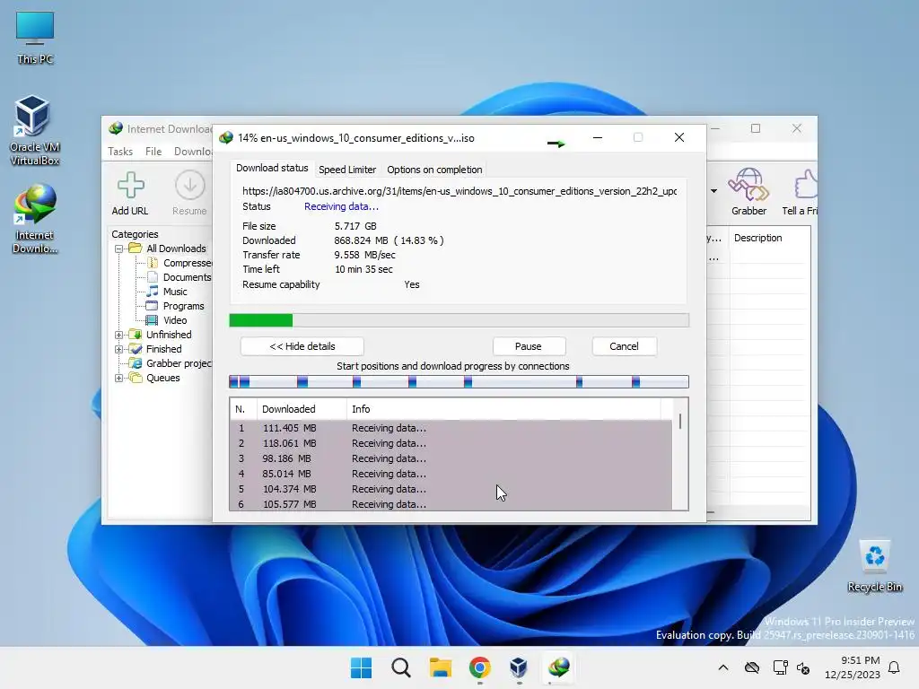Click network display tray icon
919x689 pixels.
(780, 667)
